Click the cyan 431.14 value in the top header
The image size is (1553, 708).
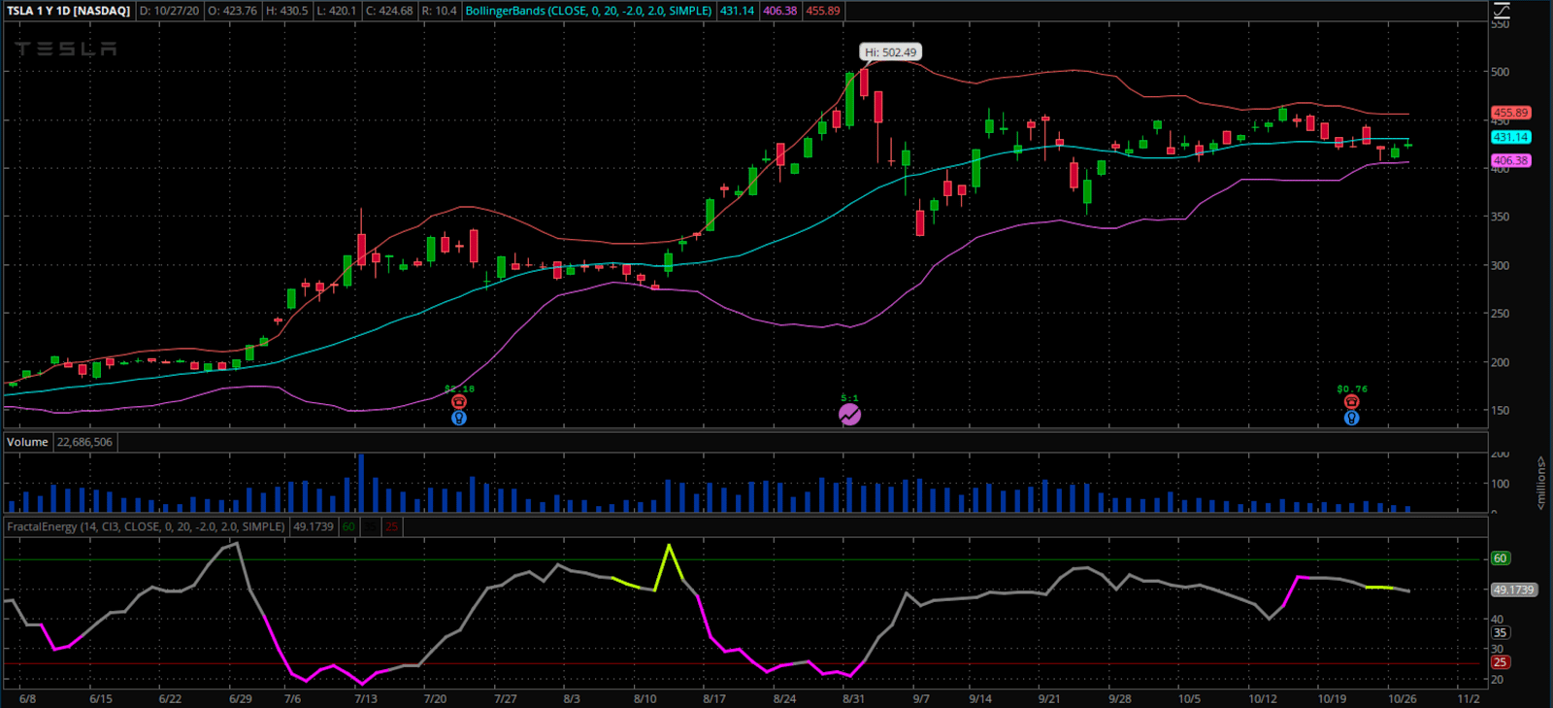[738, 11]
